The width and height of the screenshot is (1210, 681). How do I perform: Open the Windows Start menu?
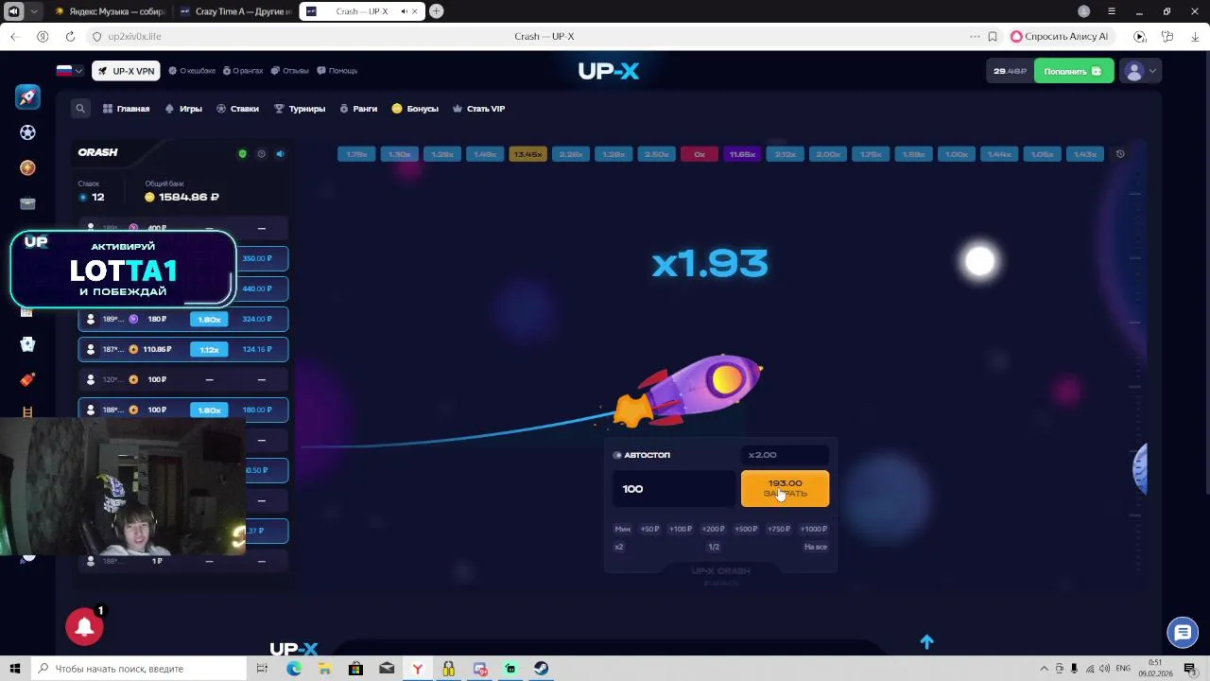coord(14,669)
